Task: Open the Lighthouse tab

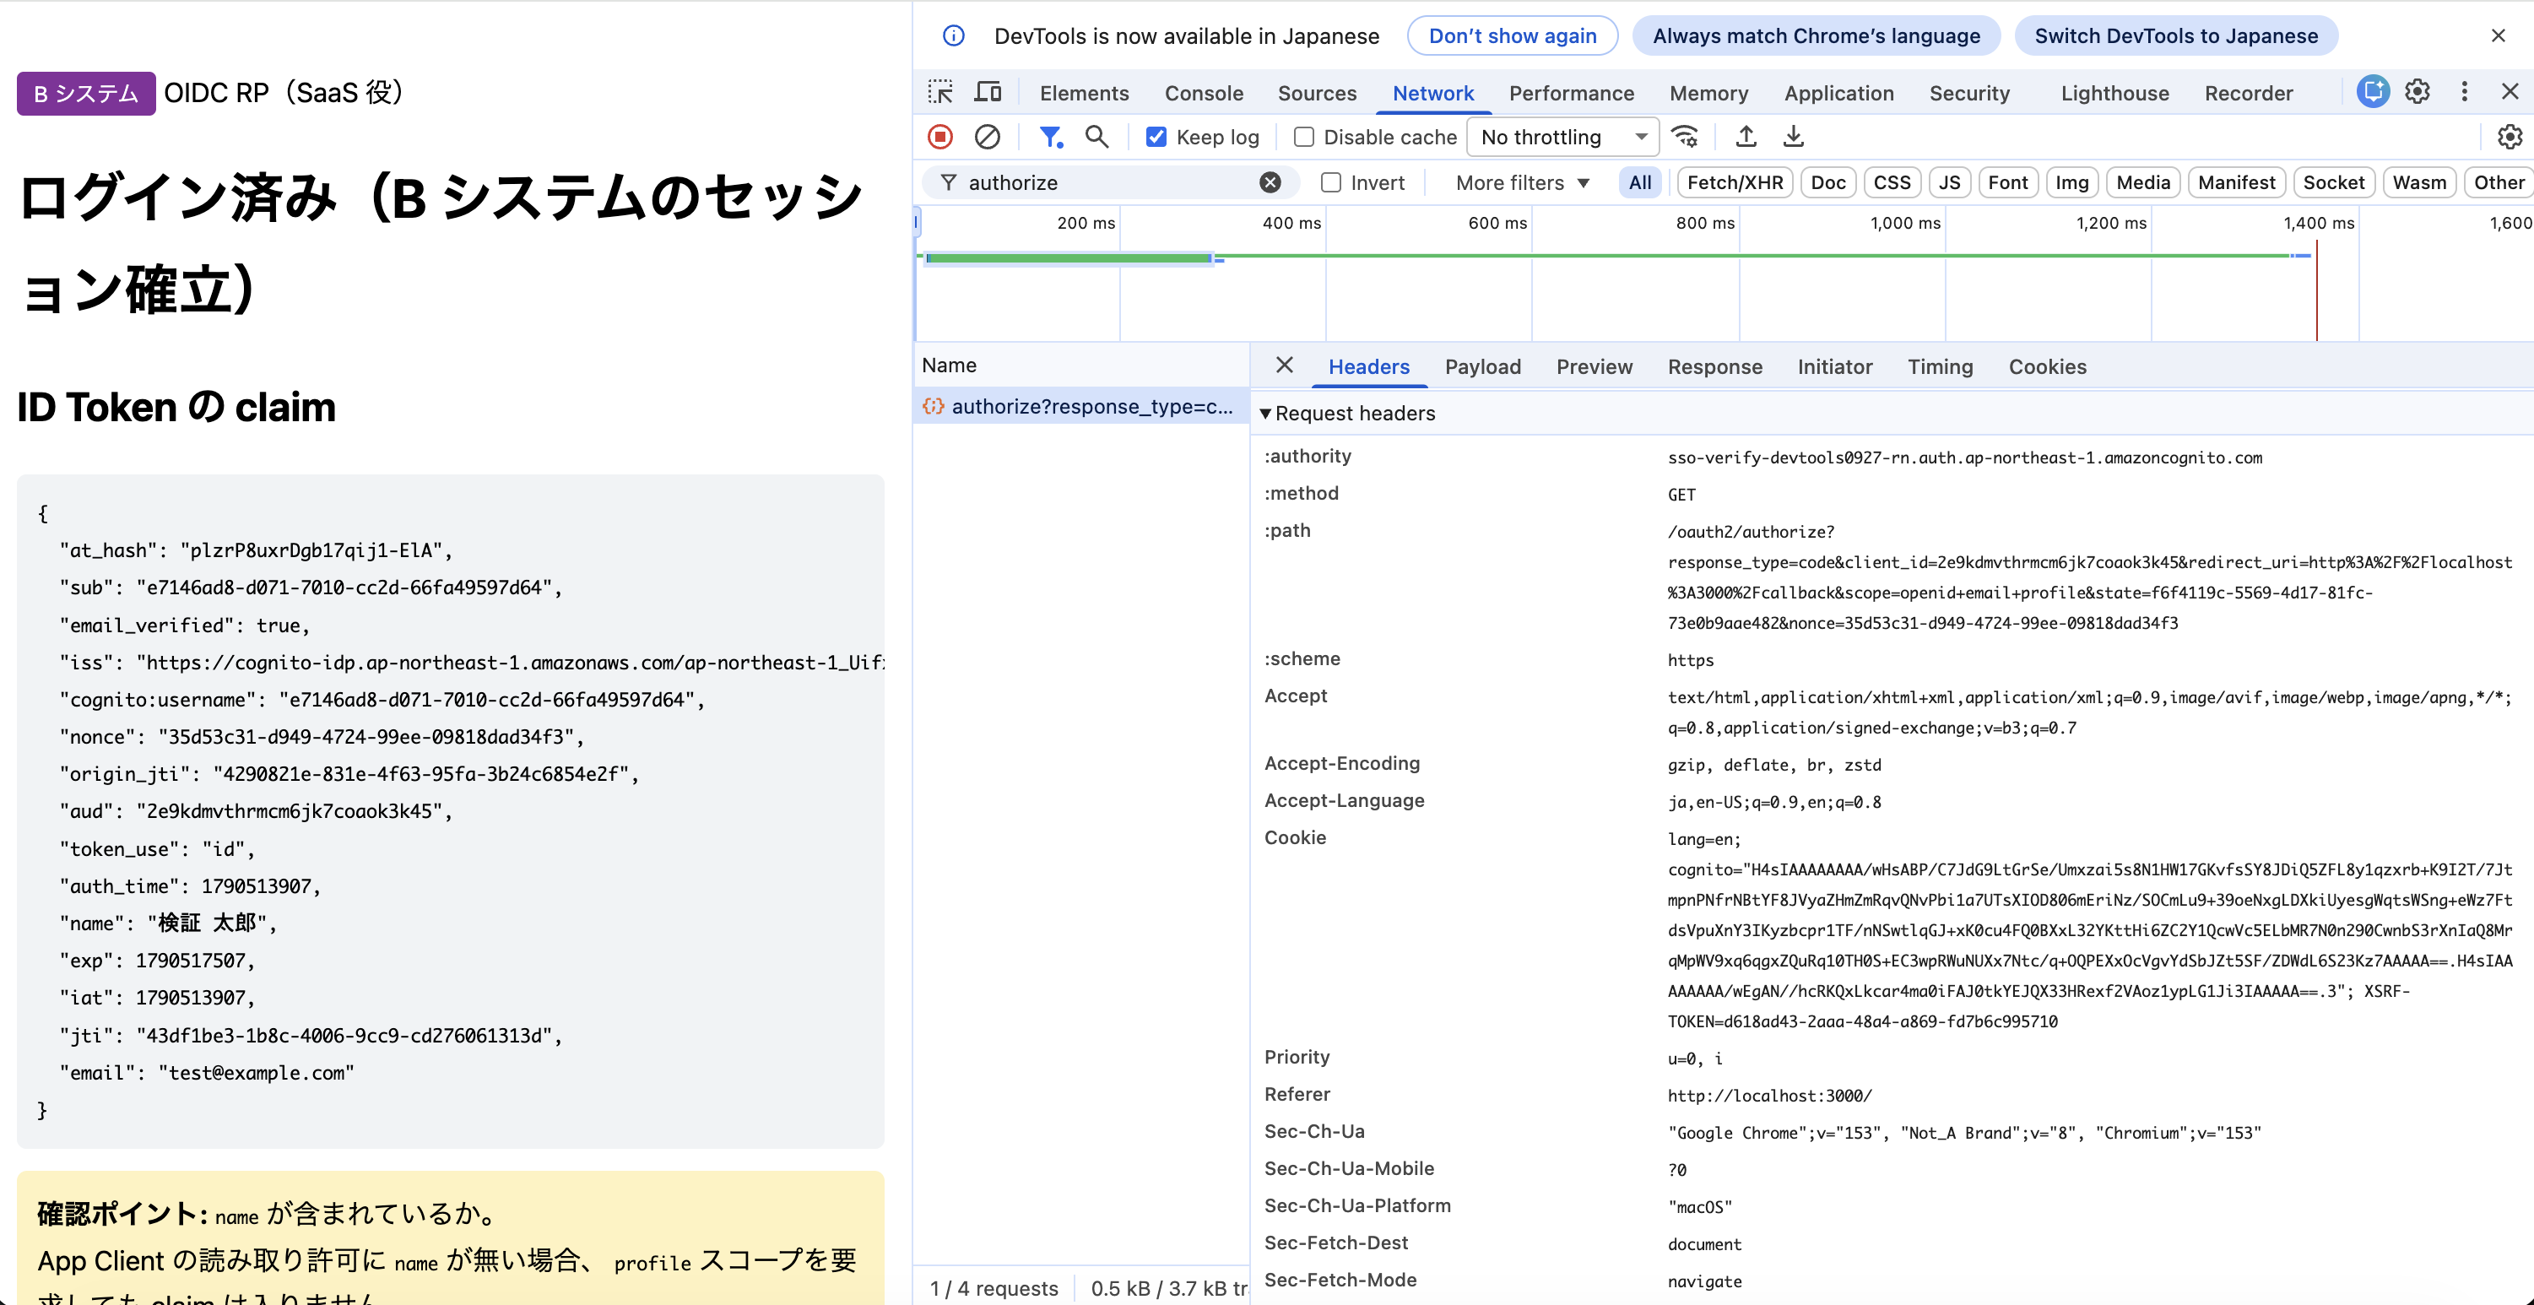Action: coord(2114,93)
